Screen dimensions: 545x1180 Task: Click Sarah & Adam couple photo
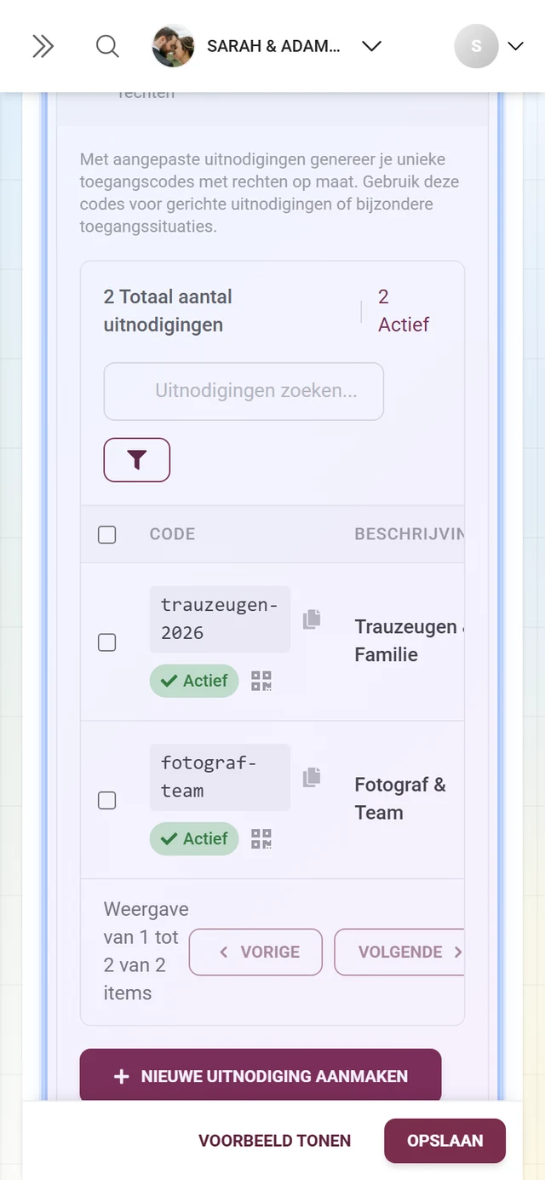click(x=173, y=46)
